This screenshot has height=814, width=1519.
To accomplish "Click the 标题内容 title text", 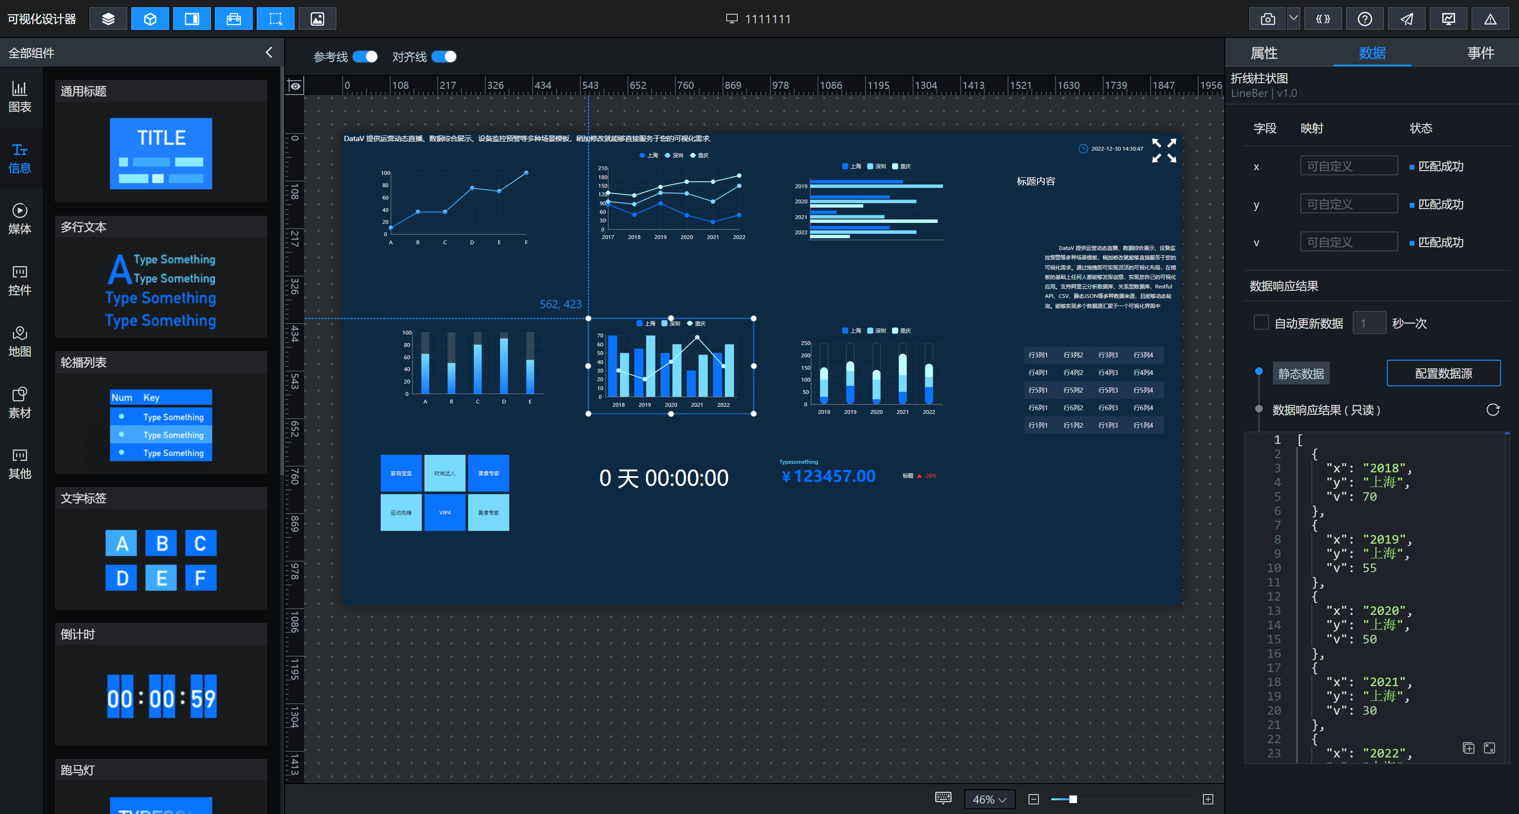I will point(1036,181).
